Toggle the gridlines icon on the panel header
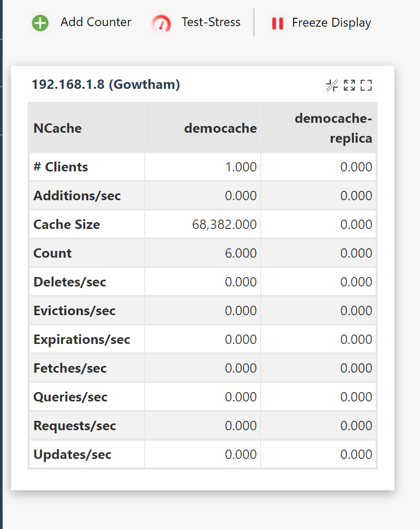This screenshot has height=529, width=420. (x=332, y=85)
